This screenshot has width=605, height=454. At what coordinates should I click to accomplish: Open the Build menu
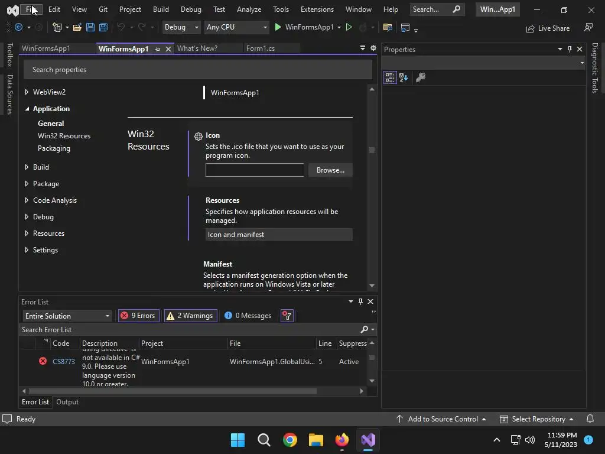click(x=161, y=9)
